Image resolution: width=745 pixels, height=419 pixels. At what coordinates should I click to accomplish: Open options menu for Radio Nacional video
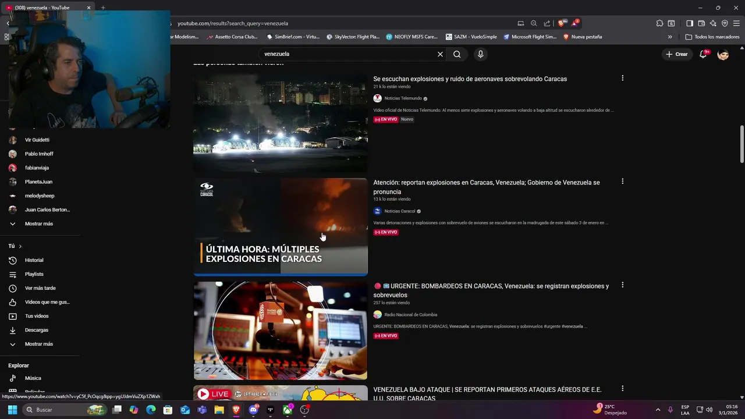coord(622,285)
